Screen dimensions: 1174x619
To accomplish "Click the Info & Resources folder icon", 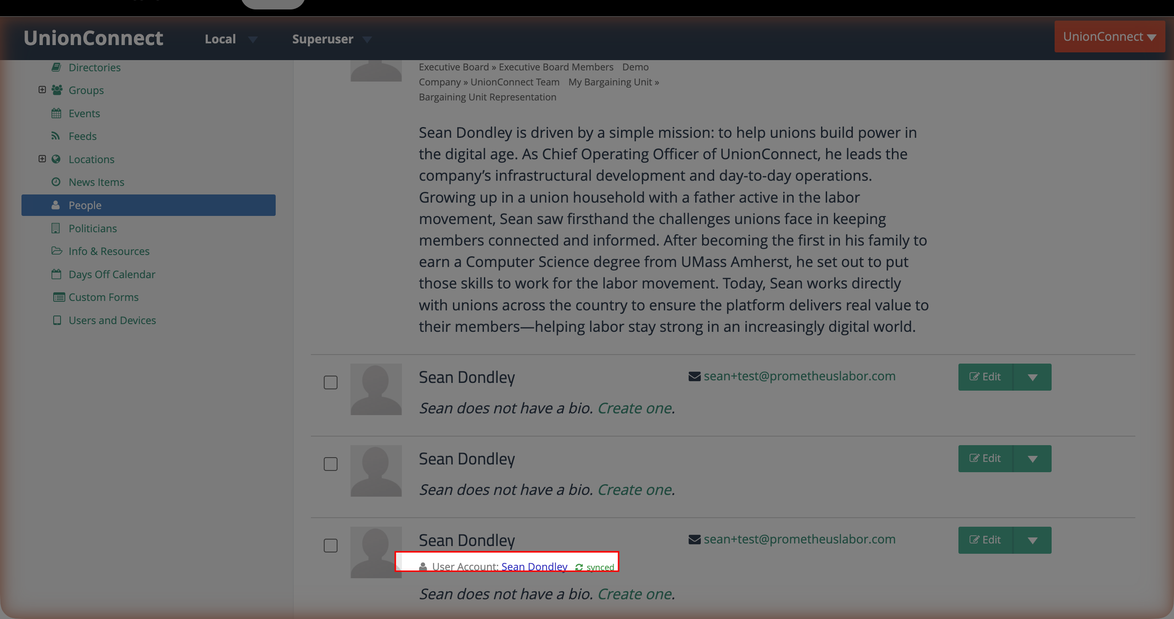I will [x=57, y=251].
